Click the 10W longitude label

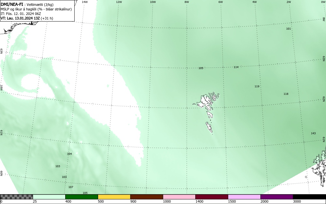(153, 2)
